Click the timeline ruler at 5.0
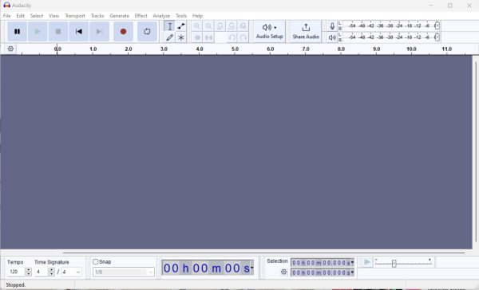The image size is (479, 290). (x=235, y=49)
